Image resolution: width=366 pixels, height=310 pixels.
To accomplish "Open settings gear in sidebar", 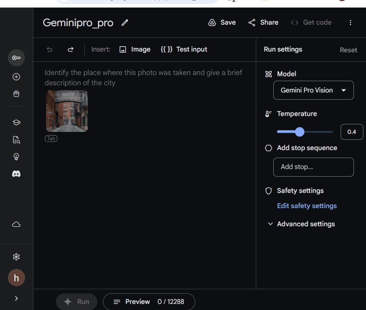I will click(16, 257).
